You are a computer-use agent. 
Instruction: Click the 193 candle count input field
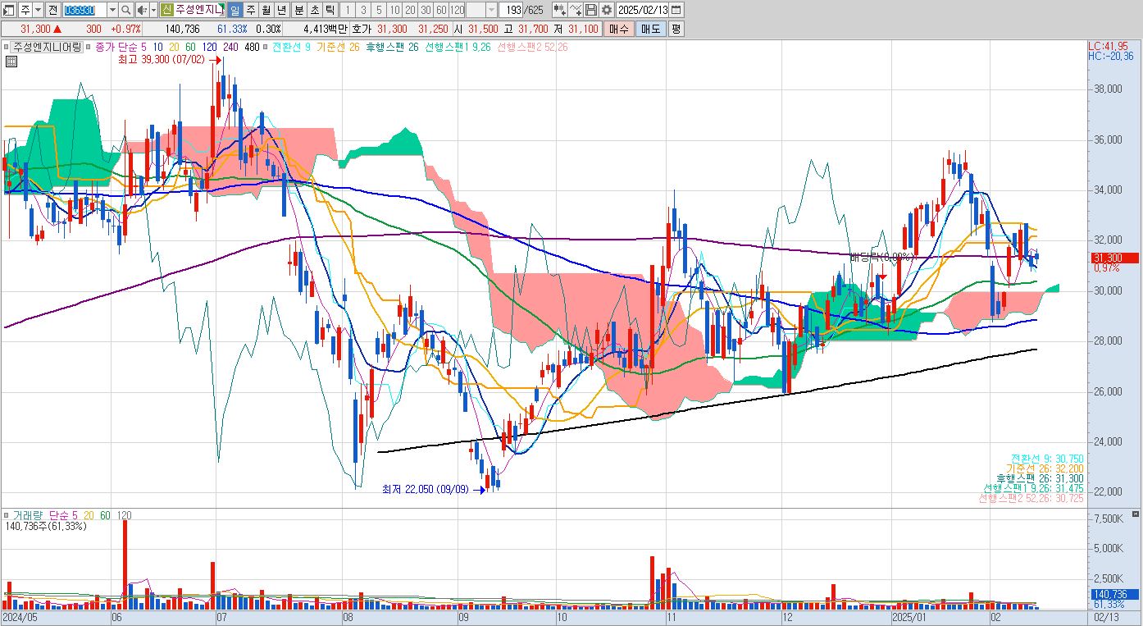(512, 10)
